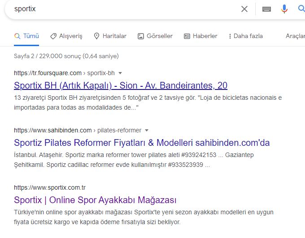Open Sportix Online Spor Ayakkabı Mağazası result
This screenshot has width=305, height=238.
tap(95, 200)
